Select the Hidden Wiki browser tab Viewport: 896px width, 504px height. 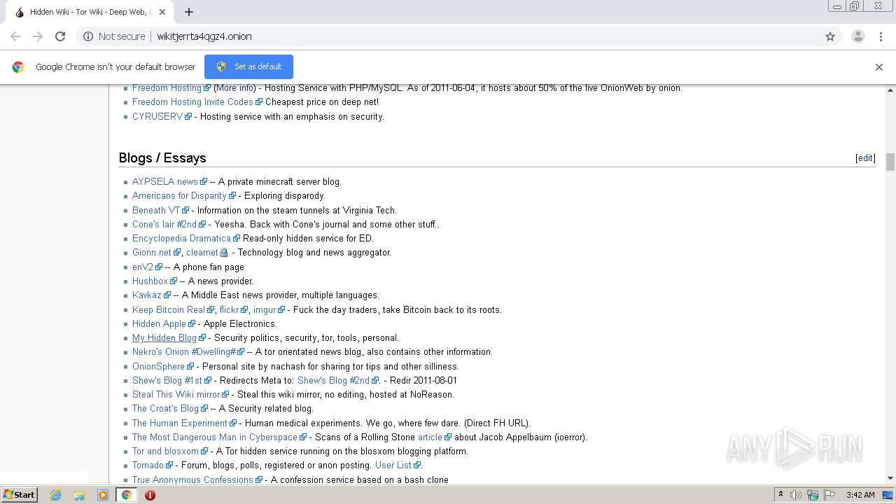(x=91, y=12)
